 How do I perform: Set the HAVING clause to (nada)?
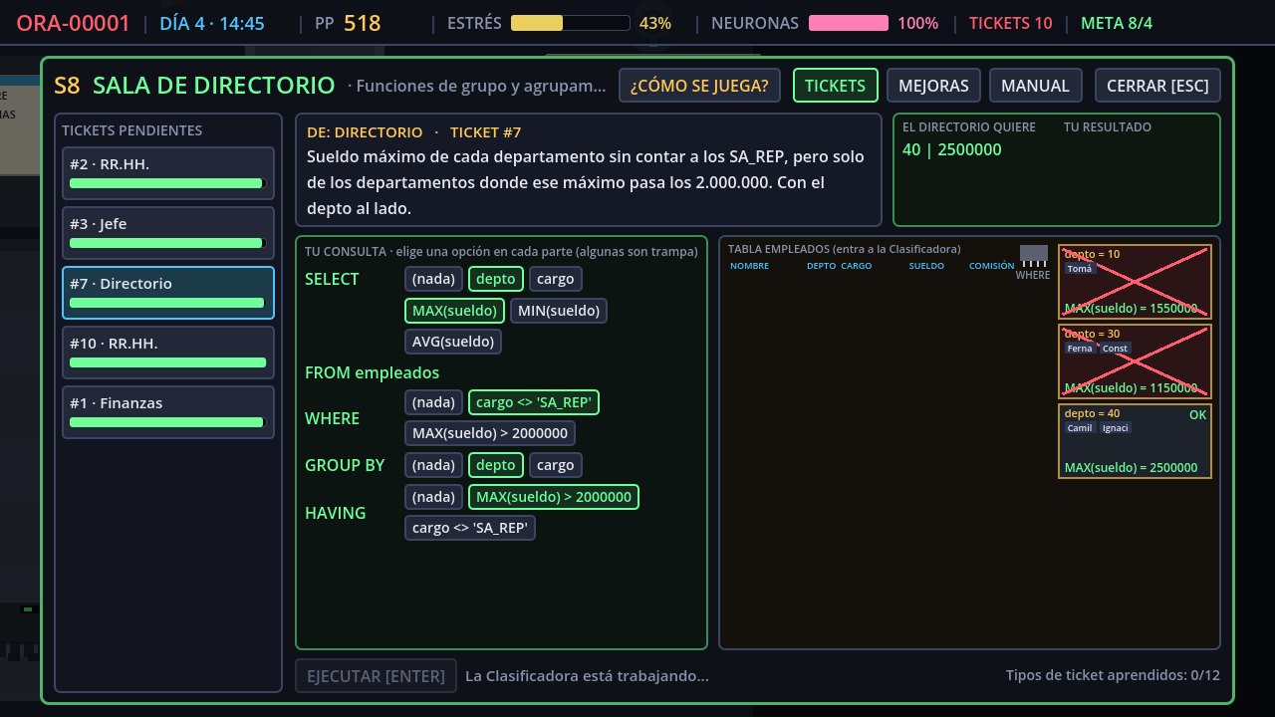point(433,496)
